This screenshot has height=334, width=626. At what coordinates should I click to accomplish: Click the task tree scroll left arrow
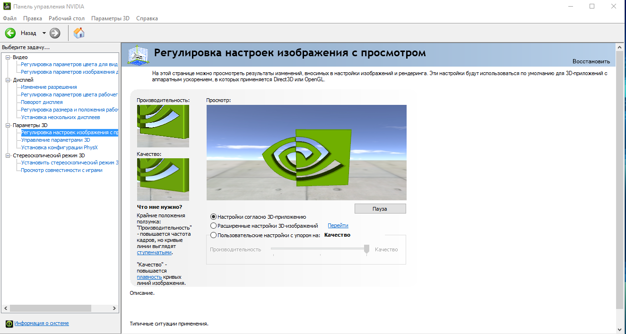click(5, 308)
